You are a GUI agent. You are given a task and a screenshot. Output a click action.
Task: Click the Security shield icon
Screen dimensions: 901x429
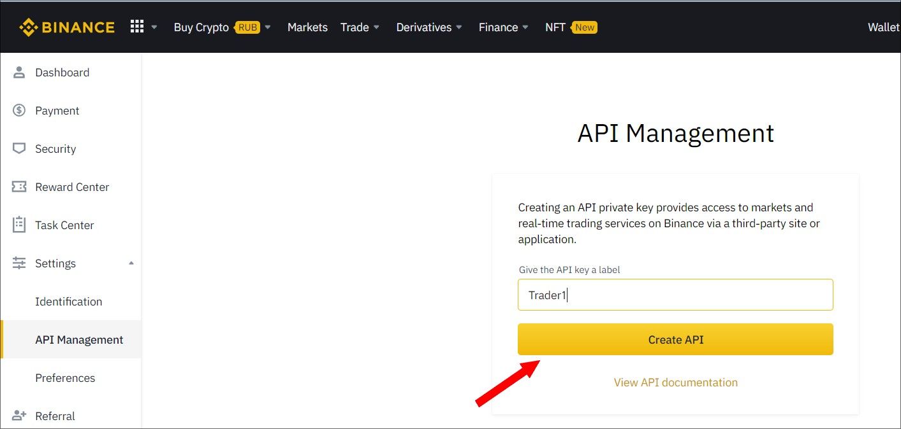point(19,148)
